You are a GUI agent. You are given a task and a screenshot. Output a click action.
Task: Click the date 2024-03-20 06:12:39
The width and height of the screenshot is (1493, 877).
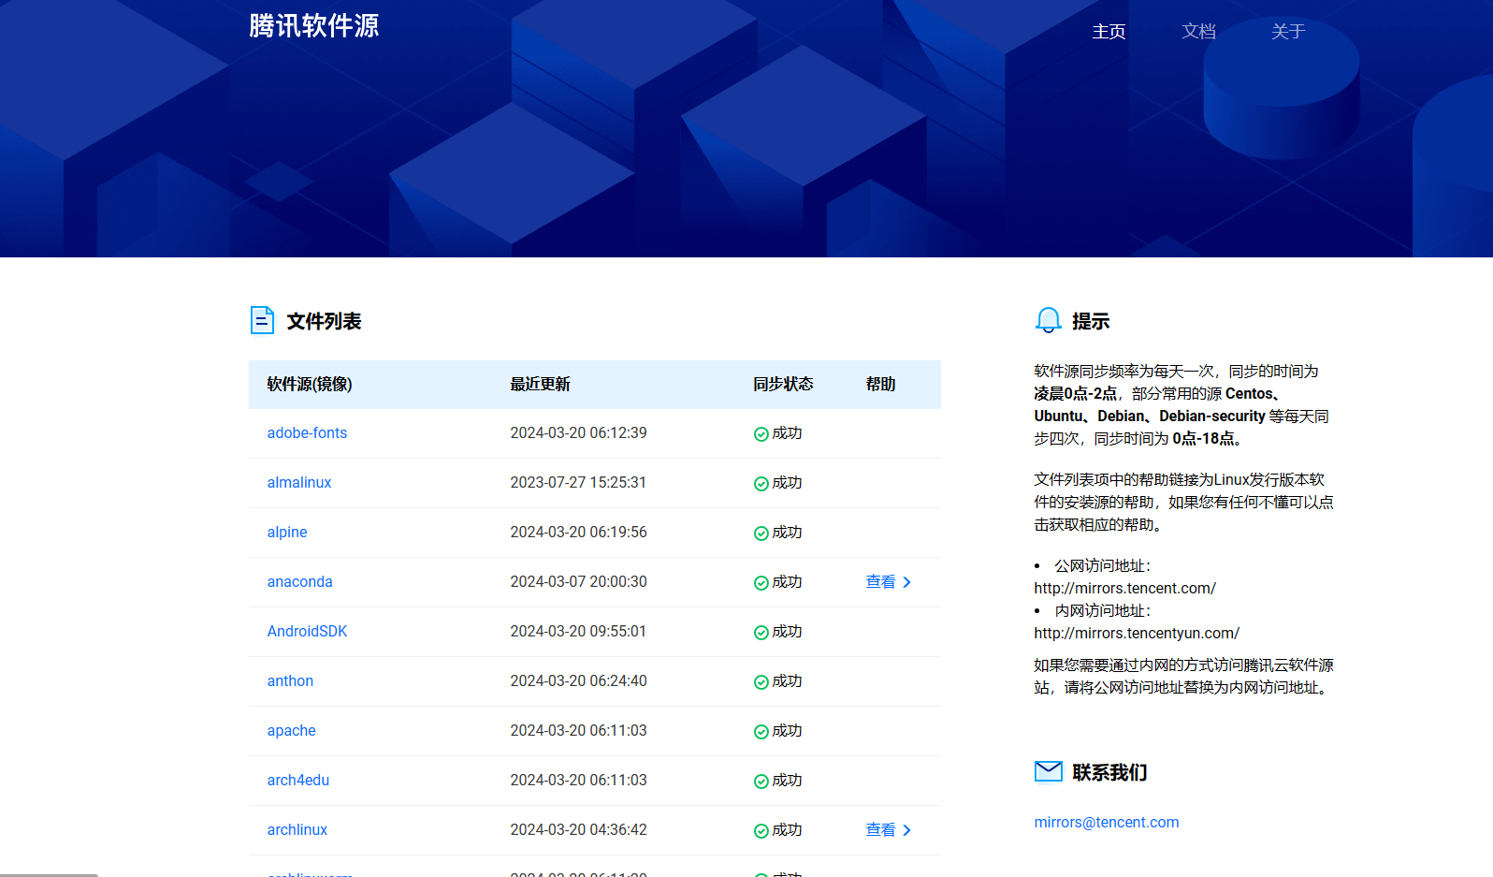pyautogui.click(x=578, y=432)
